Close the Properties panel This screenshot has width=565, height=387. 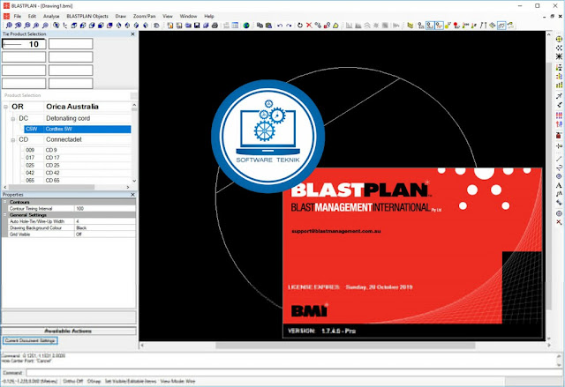pyautogui.click(x=132, y=195)
